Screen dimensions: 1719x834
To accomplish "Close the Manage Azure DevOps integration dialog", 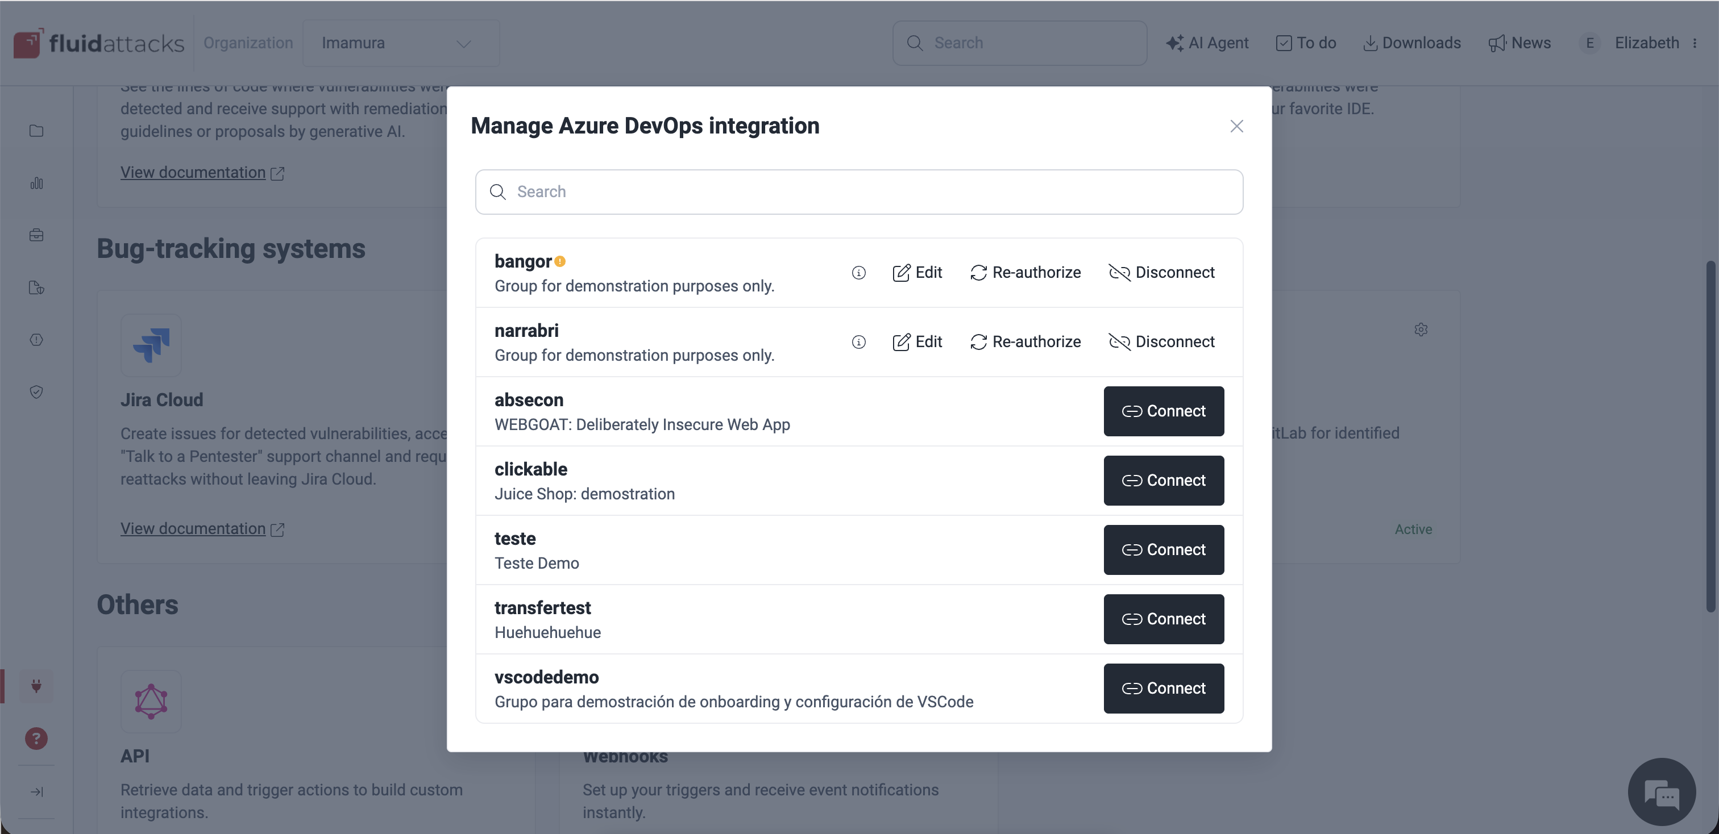I will 1236,126.
